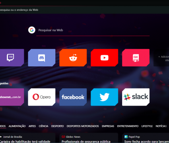
Task: Read the Carteira de habilitação headline
Action: (x=25, y=141)
